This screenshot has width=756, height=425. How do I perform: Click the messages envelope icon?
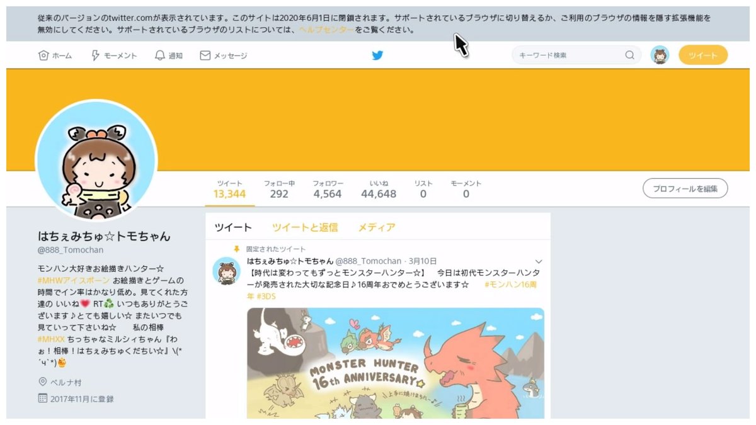(205, 55)
